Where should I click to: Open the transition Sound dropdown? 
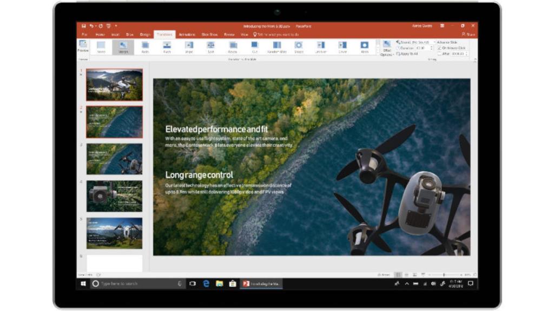click(417, 41)
